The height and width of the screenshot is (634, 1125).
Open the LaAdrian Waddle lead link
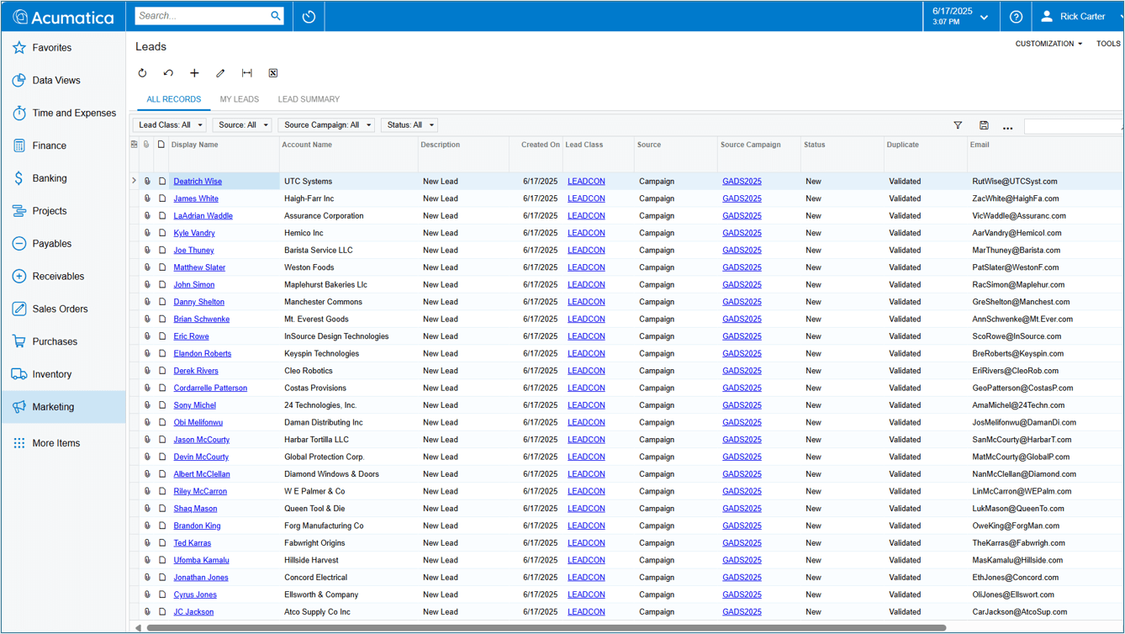[203, 216]
